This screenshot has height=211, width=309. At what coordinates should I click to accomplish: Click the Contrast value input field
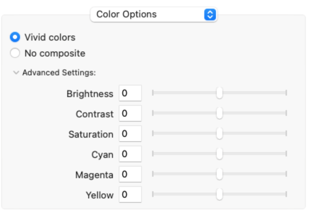130,114
